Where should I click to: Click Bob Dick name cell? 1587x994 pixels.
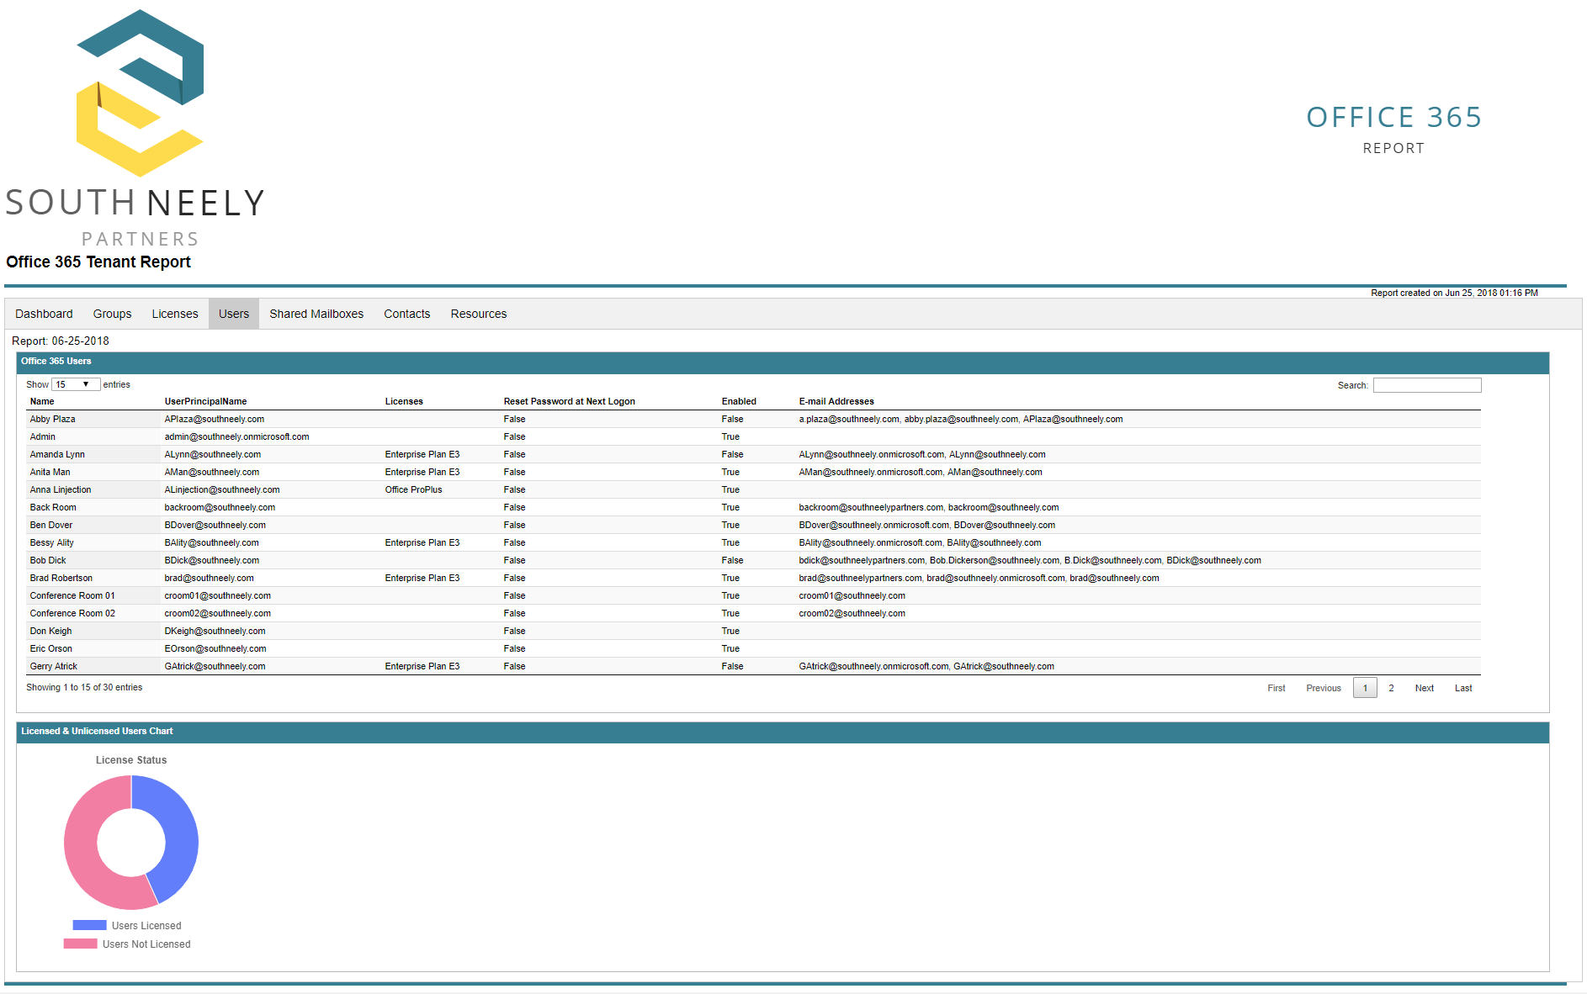48,560
